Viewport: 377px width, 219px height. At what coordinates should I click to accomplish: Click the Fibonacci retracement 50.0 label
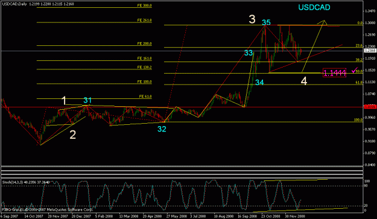(x=360, y=71)
